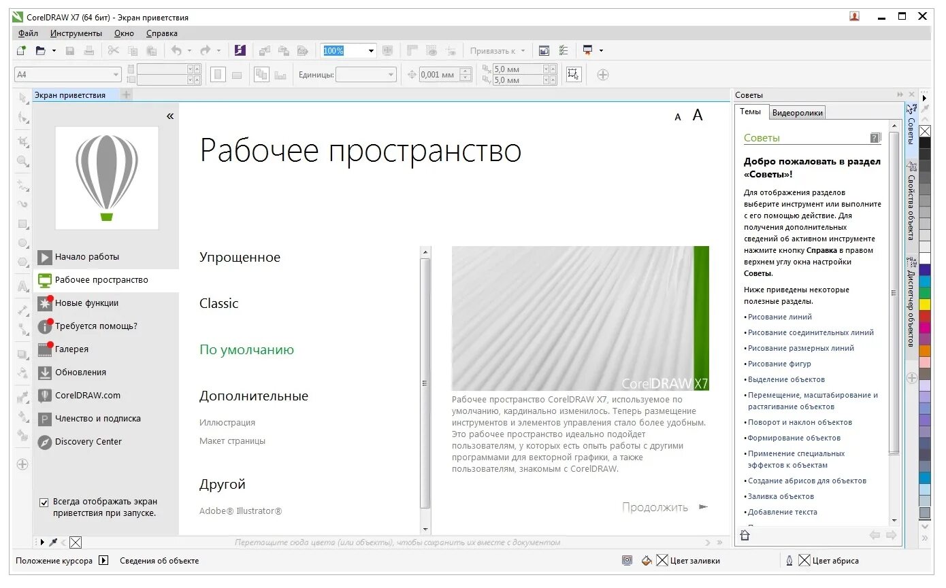Select the Polygon tool in toolbox
Image resolution: width=946 pixels, height=588 pixels.
[x=23, y=262]
